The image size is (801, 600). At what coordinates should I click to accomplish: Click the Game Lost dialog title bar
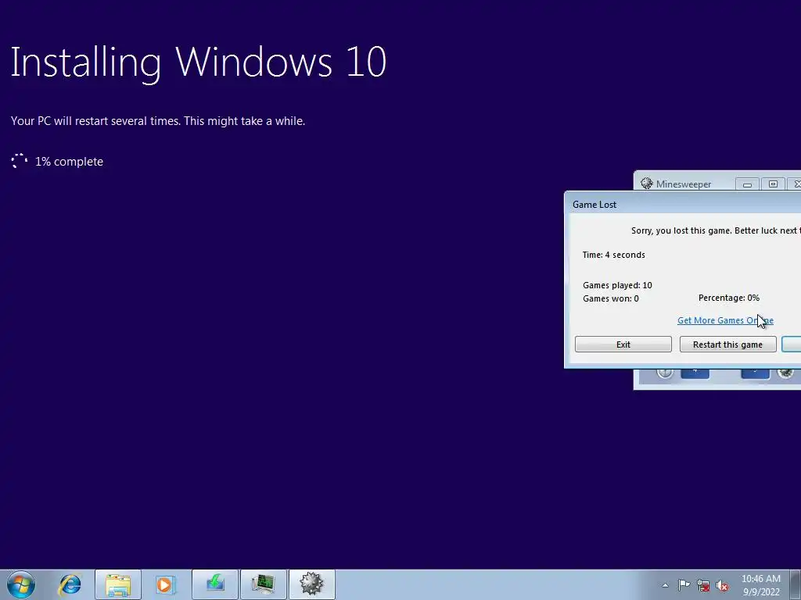click(682, 204)
